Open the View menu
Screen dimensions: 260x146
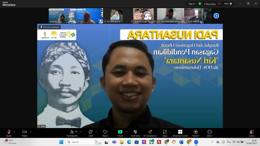coord(228,4)
